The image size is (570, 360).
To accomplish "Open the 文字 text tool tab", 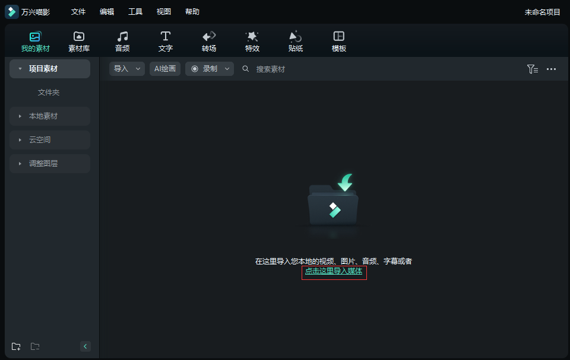I will pos(166,42).
